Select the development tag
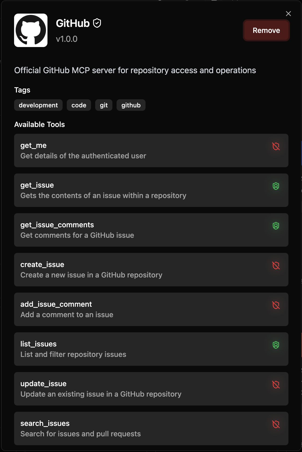The image size is (302, 452). 38,105
